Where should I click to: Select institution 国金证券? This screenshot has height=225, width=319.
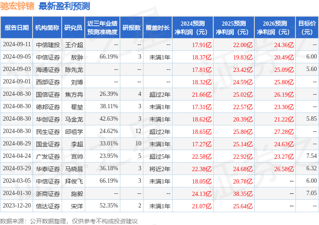[48, 144]
